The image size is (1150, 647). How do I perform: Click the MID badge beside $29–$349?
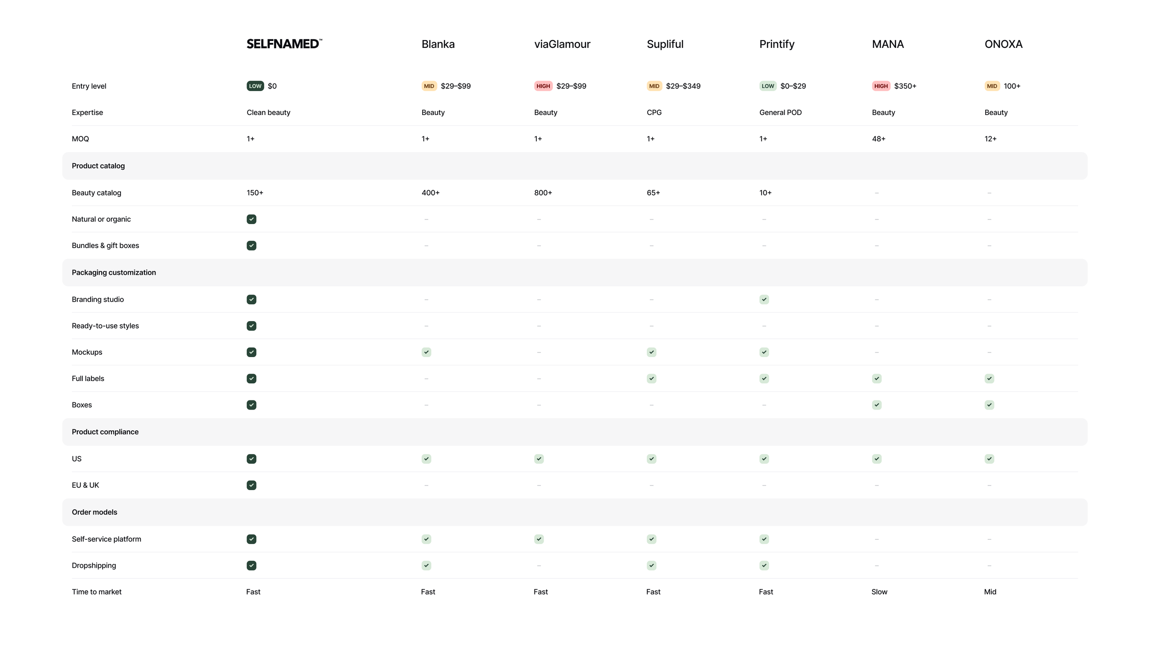654,86
